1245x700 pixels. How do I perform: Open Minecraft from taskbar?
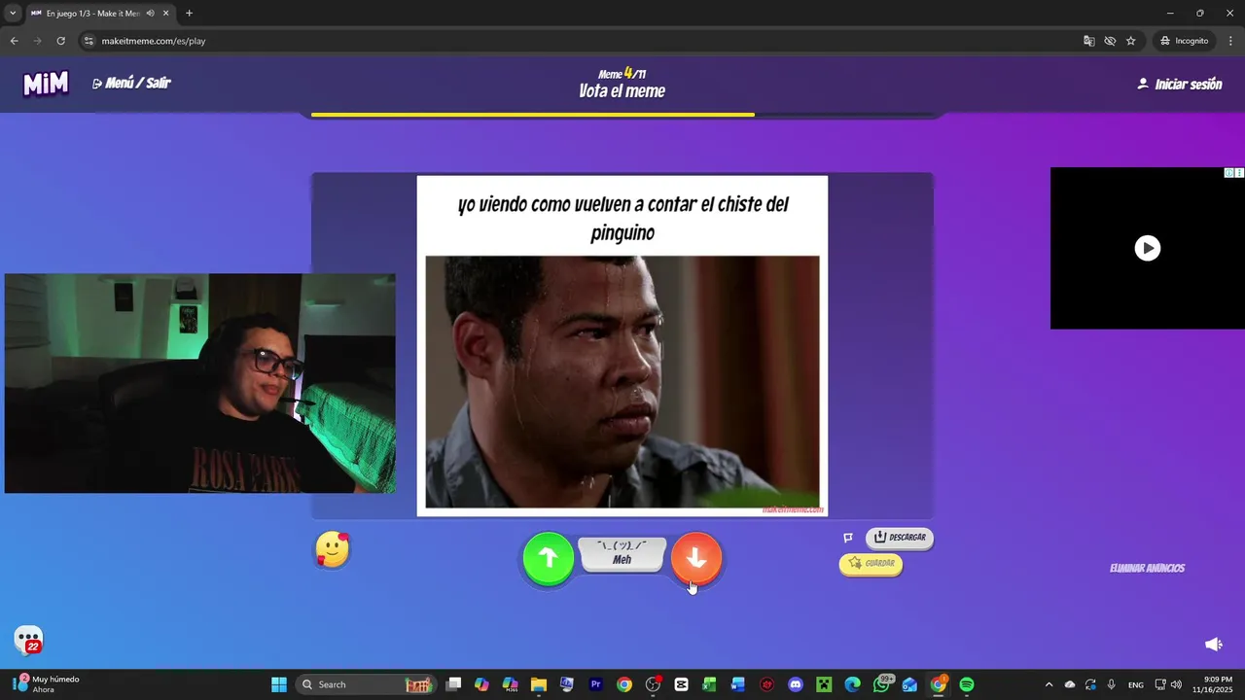[x=824, y=684]
